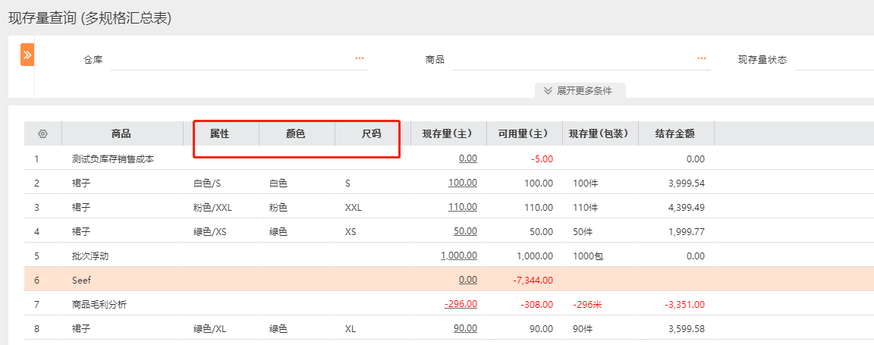Expand 展开更多条件 filter section

click(x=580, y=91)
